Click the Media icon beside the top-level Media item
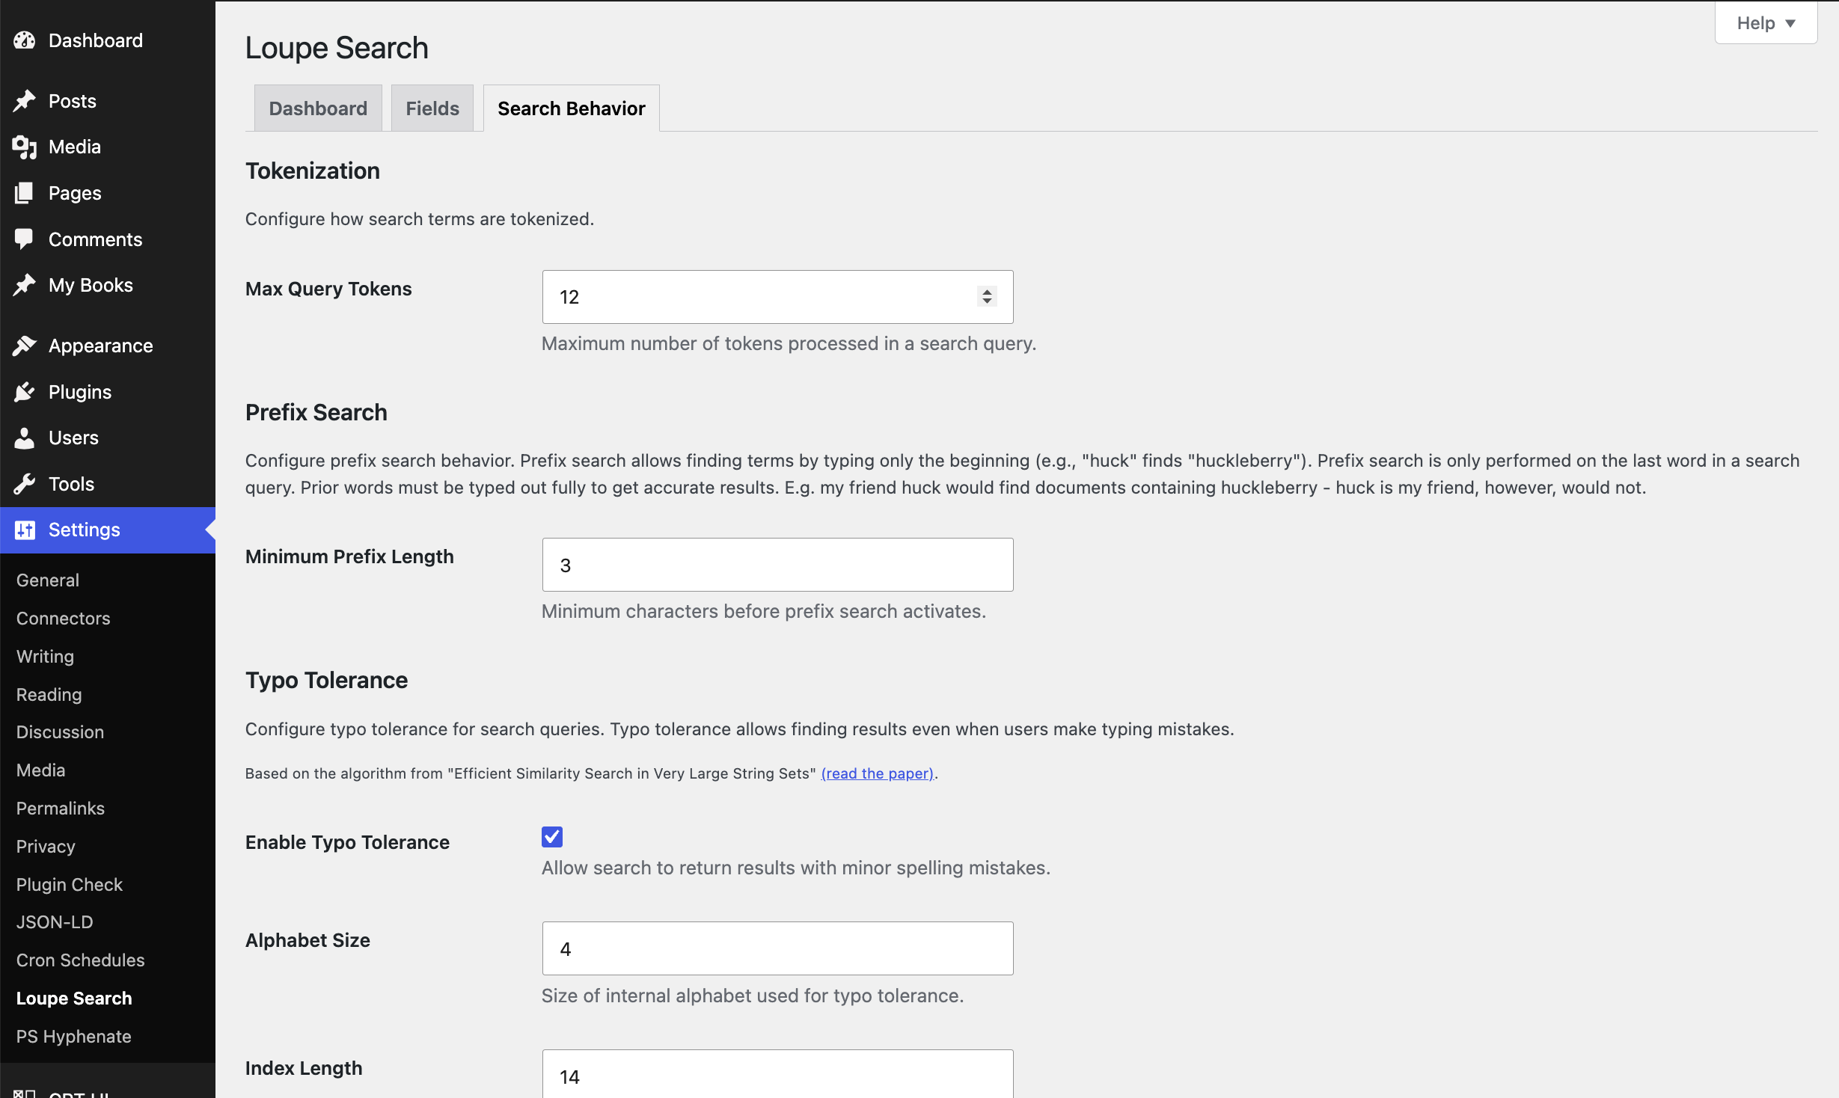The height and width of the screenshot is (1098, 1839). coord(25,147)
